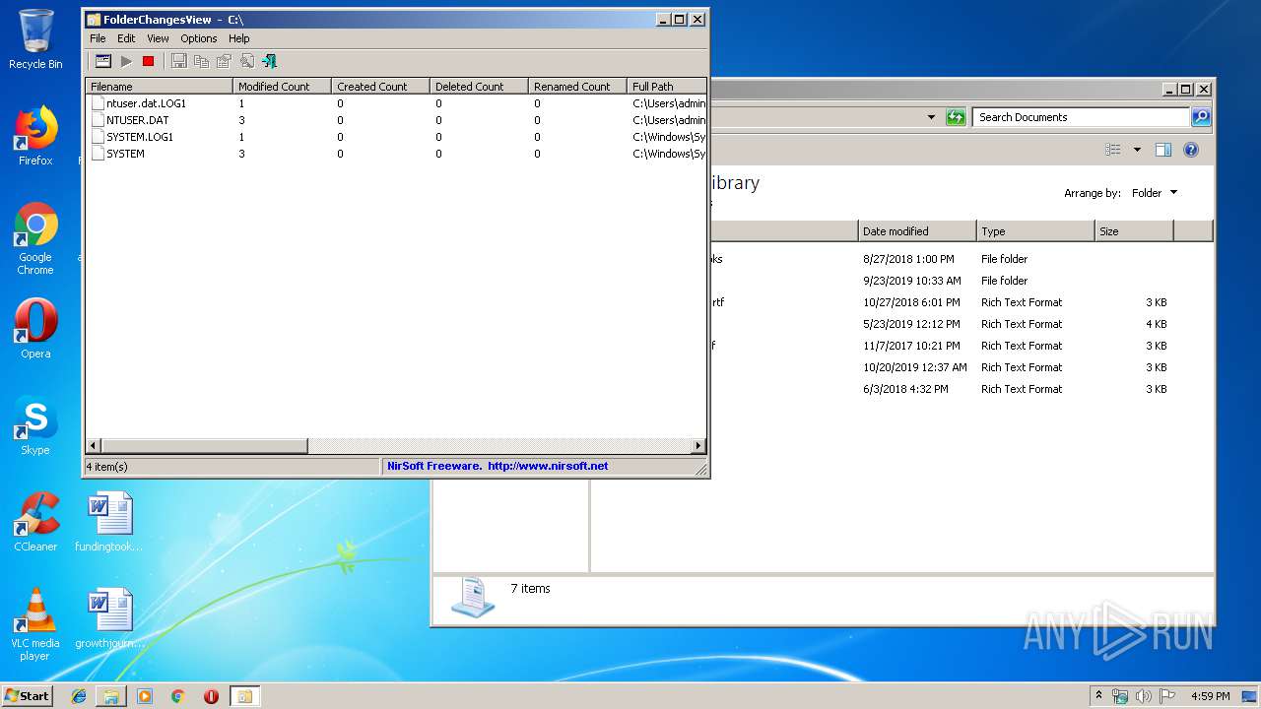
Task: Expand the view options dropdown arrow
Action: tap(1137, 150)
